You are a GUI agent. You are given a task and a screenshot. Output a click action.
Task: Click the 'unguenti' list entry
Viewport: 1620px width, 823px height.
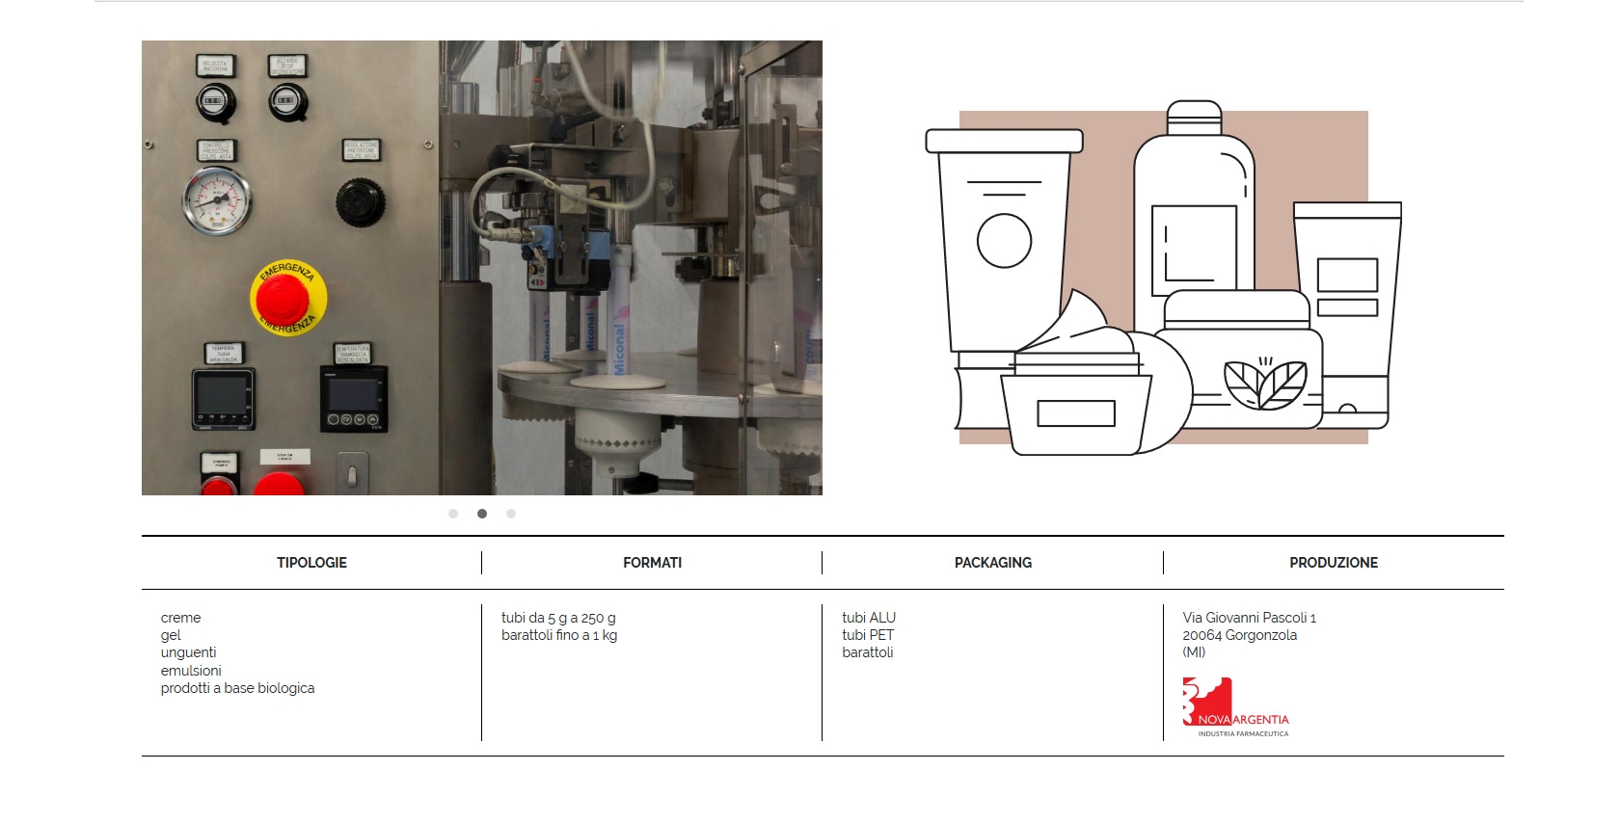[x=188, y=652]
